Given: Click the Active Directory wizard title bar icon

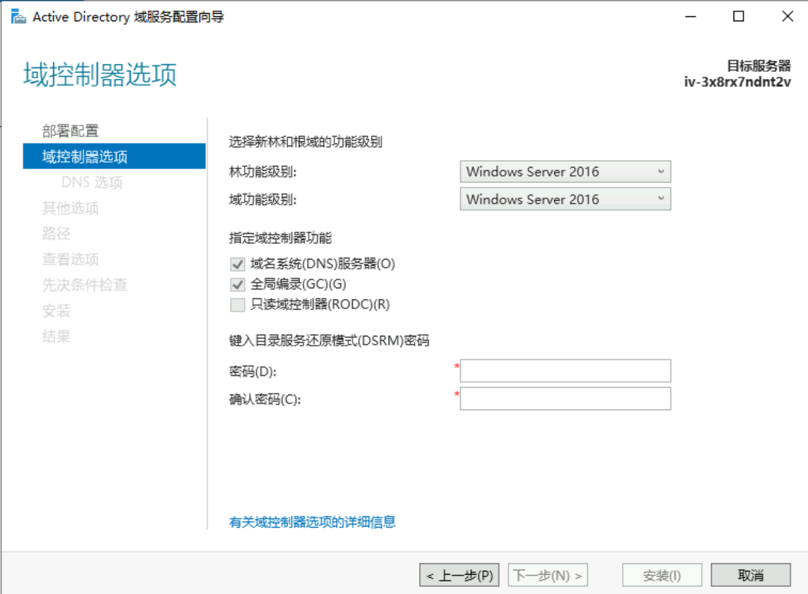Looking at the screenshot, I should tap(18, 17).
